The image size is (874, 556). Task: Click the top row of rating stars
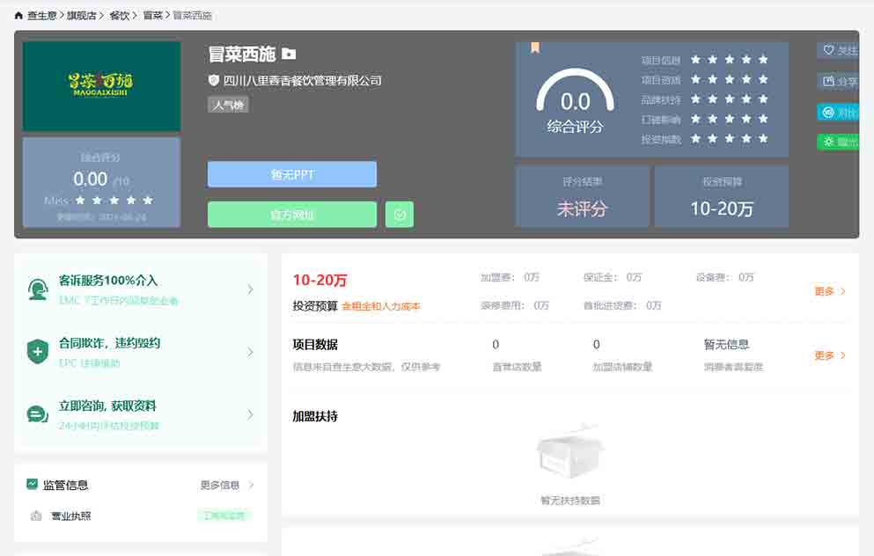[x=729, y=59]
